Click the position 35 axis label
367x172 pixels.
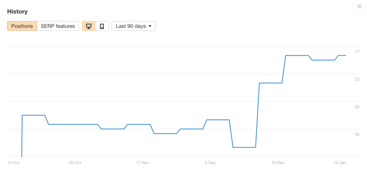point(357,135)
